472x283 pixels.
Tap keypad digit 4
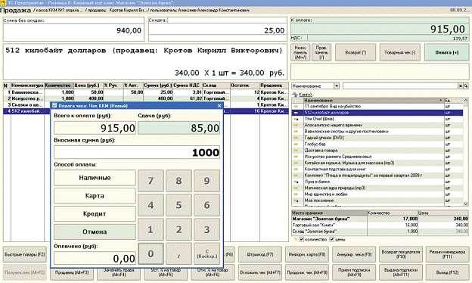(151, 205)
